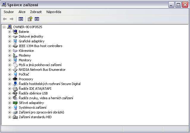
Task: Open the Nápověda menu
Action: 54,12
